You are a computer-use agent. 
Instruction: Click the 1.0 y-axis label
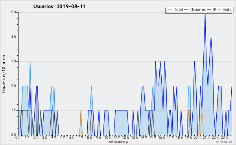13,110
